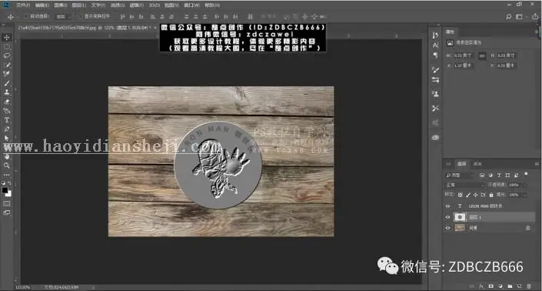The width and height of the screenshot is (542, 291).
Task: Select the circle layer thumbnail
Action: [x=460, y=217]
